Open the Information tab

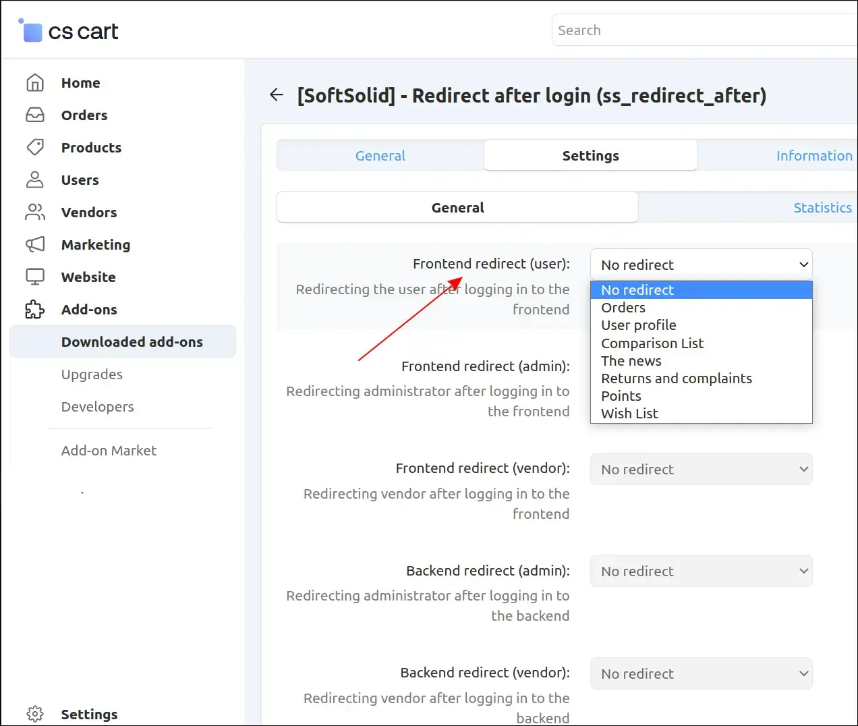point(814,155)
